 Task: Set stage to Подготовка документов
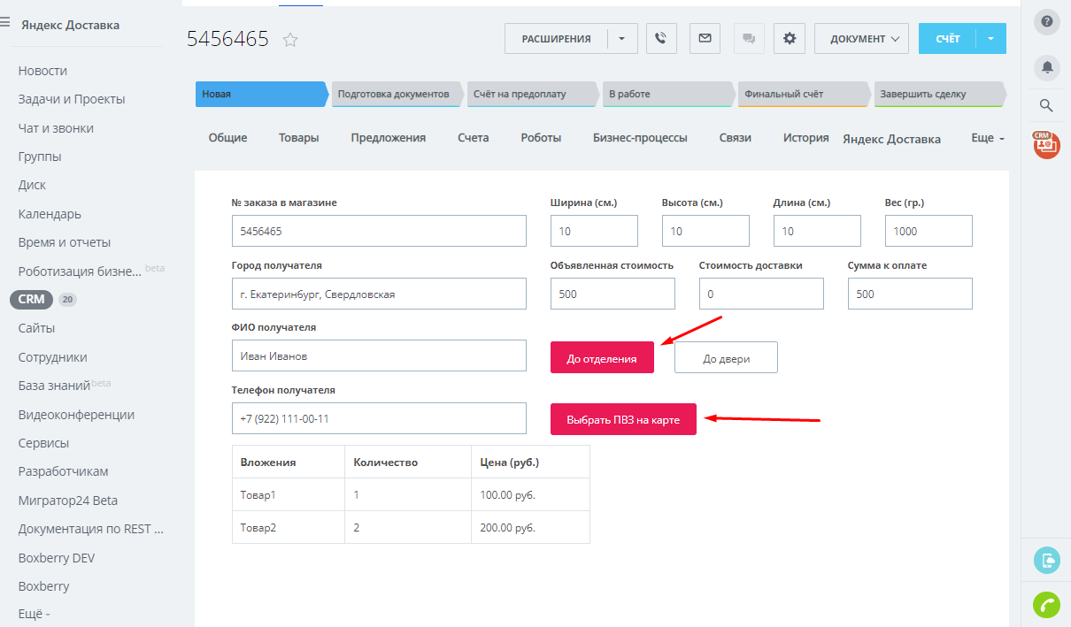coord(397,94)
